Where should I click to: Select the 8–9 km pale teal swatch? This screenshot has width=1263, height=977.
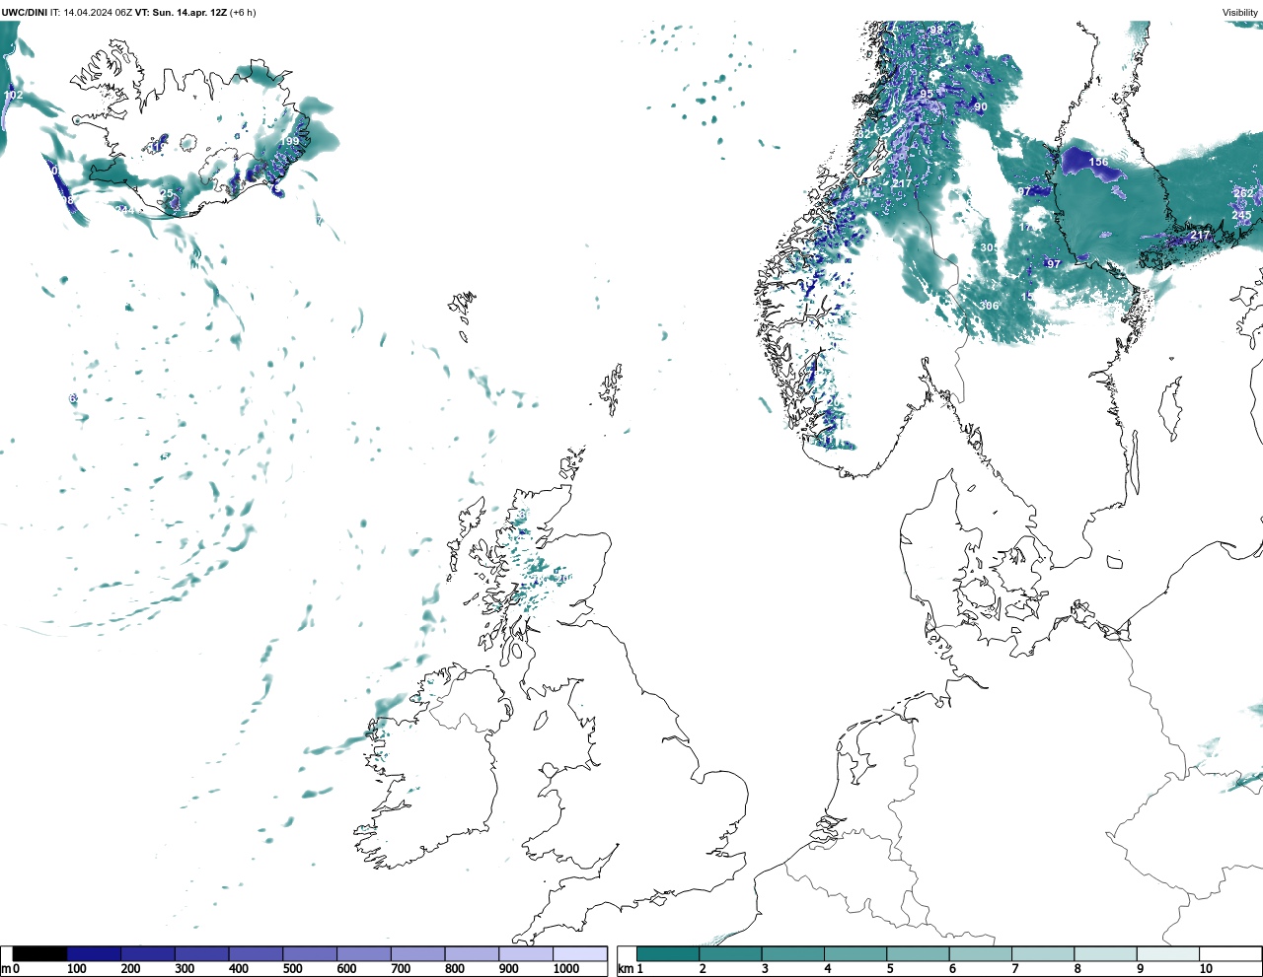tap(1105, 953)
